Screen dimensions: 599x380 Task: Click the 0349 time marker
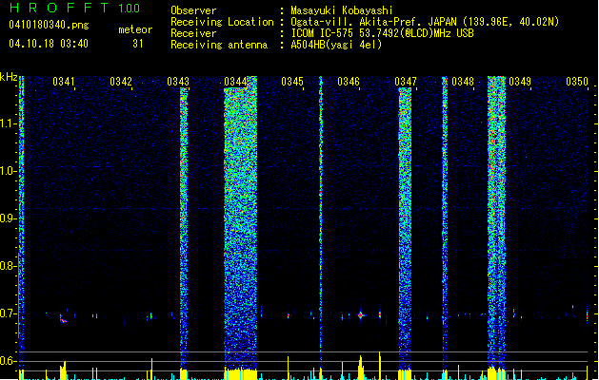click(520, 82)
